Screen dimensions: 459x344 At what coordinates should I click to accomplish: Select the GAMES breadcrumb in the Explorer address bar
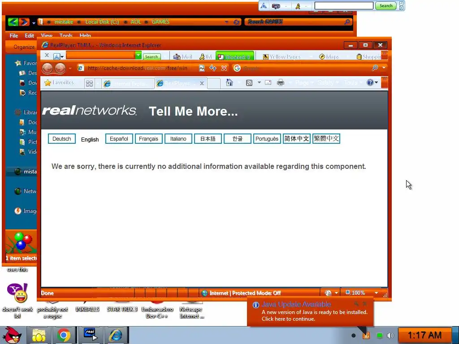click(x=160, y=21)
